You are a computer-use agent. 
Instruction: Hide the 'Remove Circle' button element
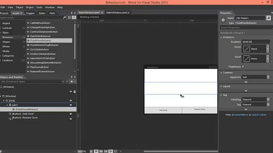(71, 119)
